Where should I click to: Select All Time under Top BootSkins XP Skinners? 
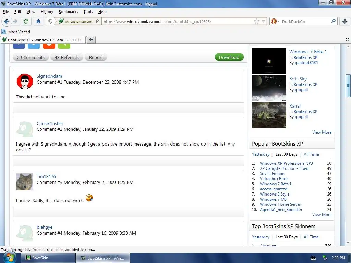pyautogui.click(x=311, y=237)
